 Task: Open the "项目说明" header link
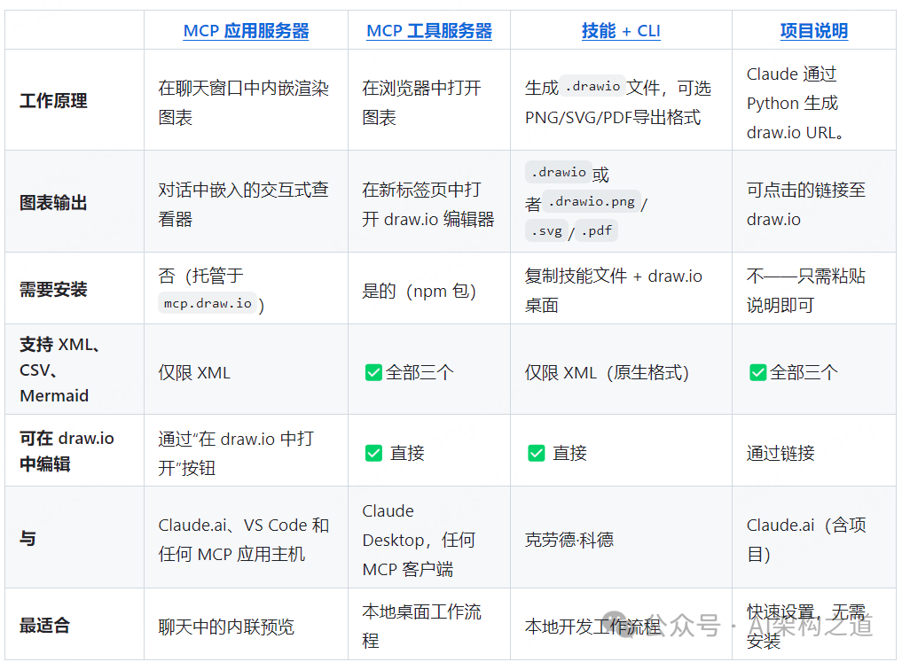pos(813,30)
